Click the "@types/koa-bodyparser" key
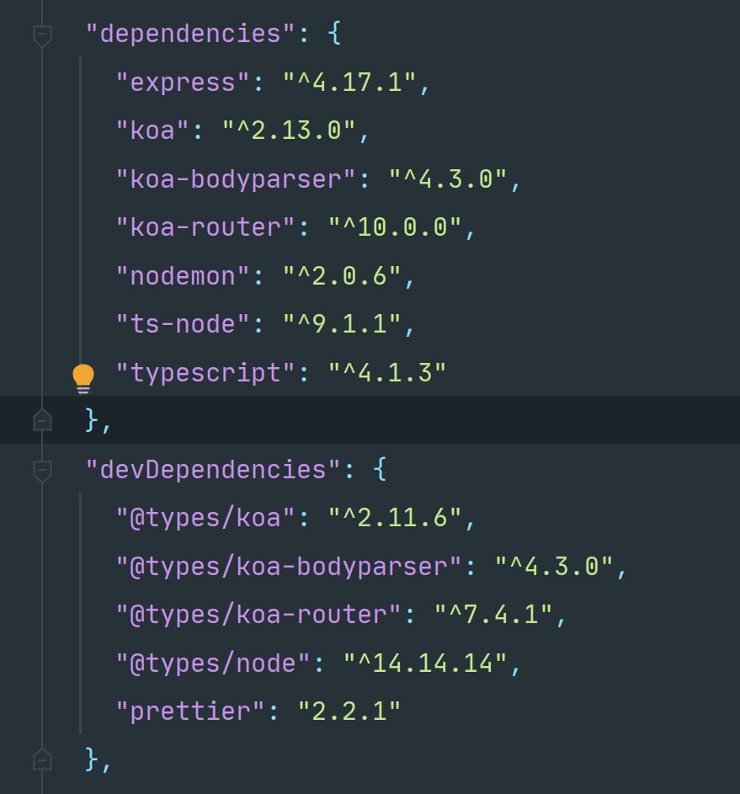 (x=289, y=568)
